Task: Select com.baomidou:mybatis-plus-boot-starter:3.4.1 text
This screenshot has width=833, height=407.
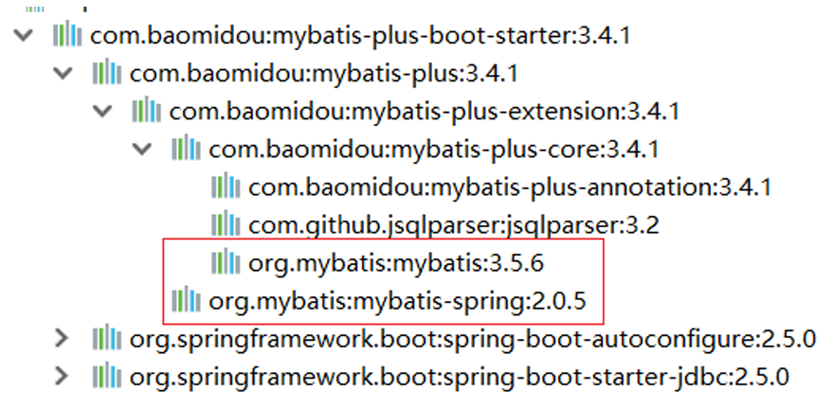Action: coord(360,37)
